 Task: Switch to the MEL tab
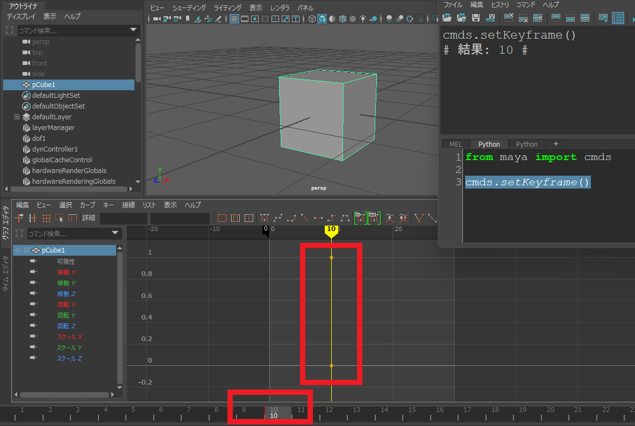click(455, 144)
